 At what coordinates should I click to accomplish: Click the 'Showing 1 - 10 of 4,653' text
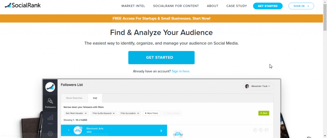(75, 120)
